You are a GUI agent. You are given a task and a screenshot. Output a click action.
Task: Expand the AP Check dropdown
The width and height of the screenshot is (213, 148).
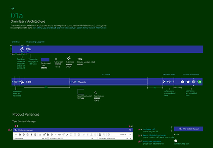(71, 138)
